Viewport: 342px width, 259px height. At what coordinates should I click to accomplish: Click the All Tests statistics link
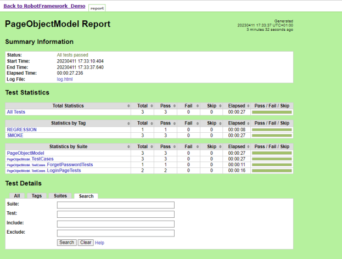[16, 112]
